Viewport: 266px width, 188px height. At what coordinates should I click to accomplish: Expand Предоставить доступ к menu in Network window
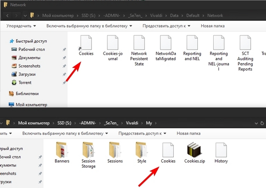pos(166,26)
